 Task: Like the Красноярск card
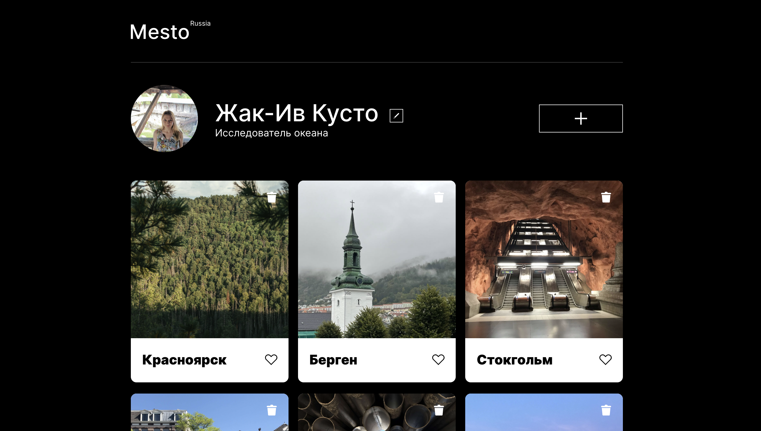click(x=271, y=360)
